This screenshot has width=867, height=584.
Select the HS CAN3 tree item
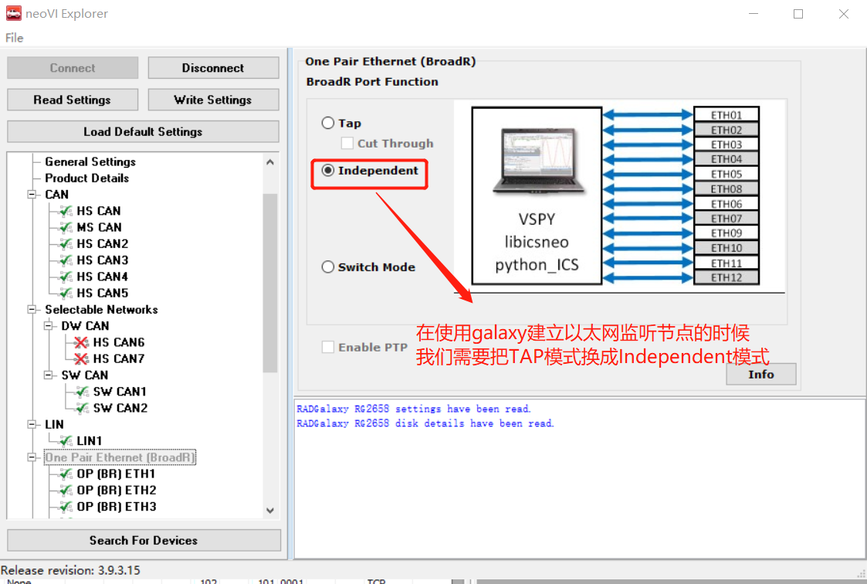pos(103,260)
